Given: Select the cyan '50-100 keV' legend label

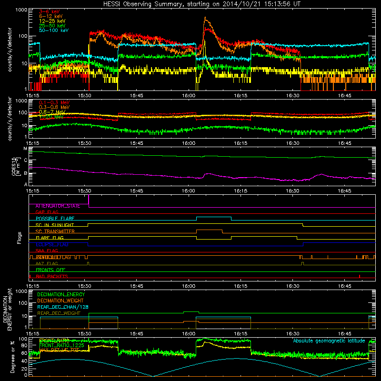Looking at the screenshot, I should (54, 30).
